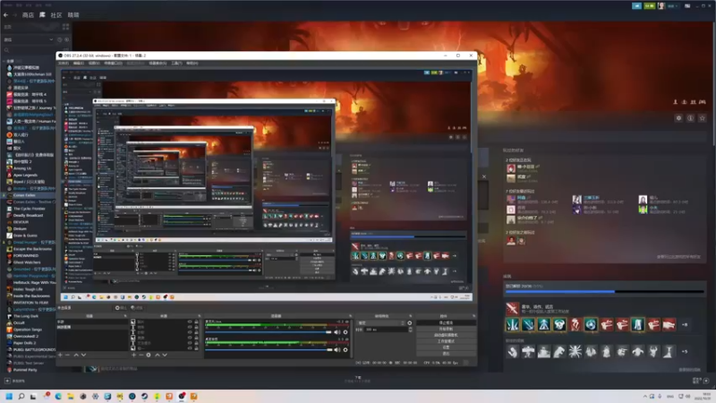The image size is (716, 403).
Task: Move the scene down with the Scenes down arrow
Action: coord(83,355)
